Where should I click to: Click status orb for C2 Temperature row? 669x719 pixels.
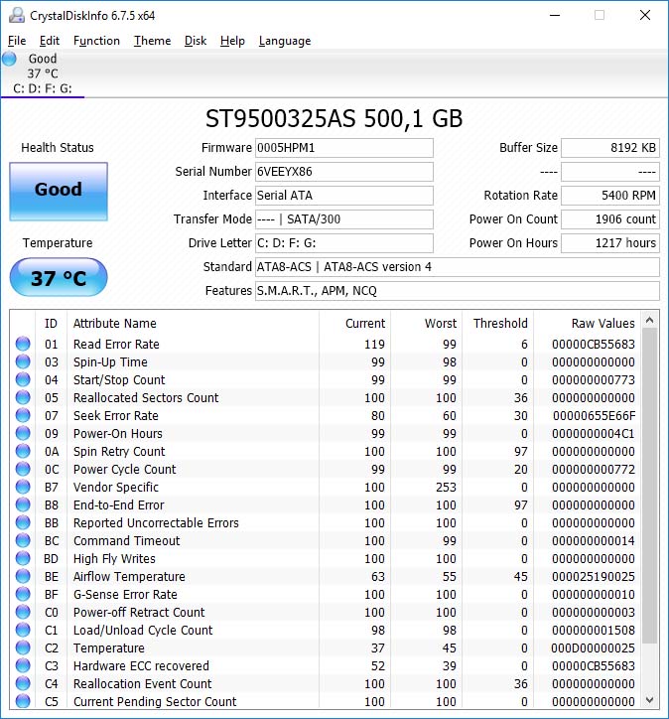pyautogui.click(x=23, y=647)
